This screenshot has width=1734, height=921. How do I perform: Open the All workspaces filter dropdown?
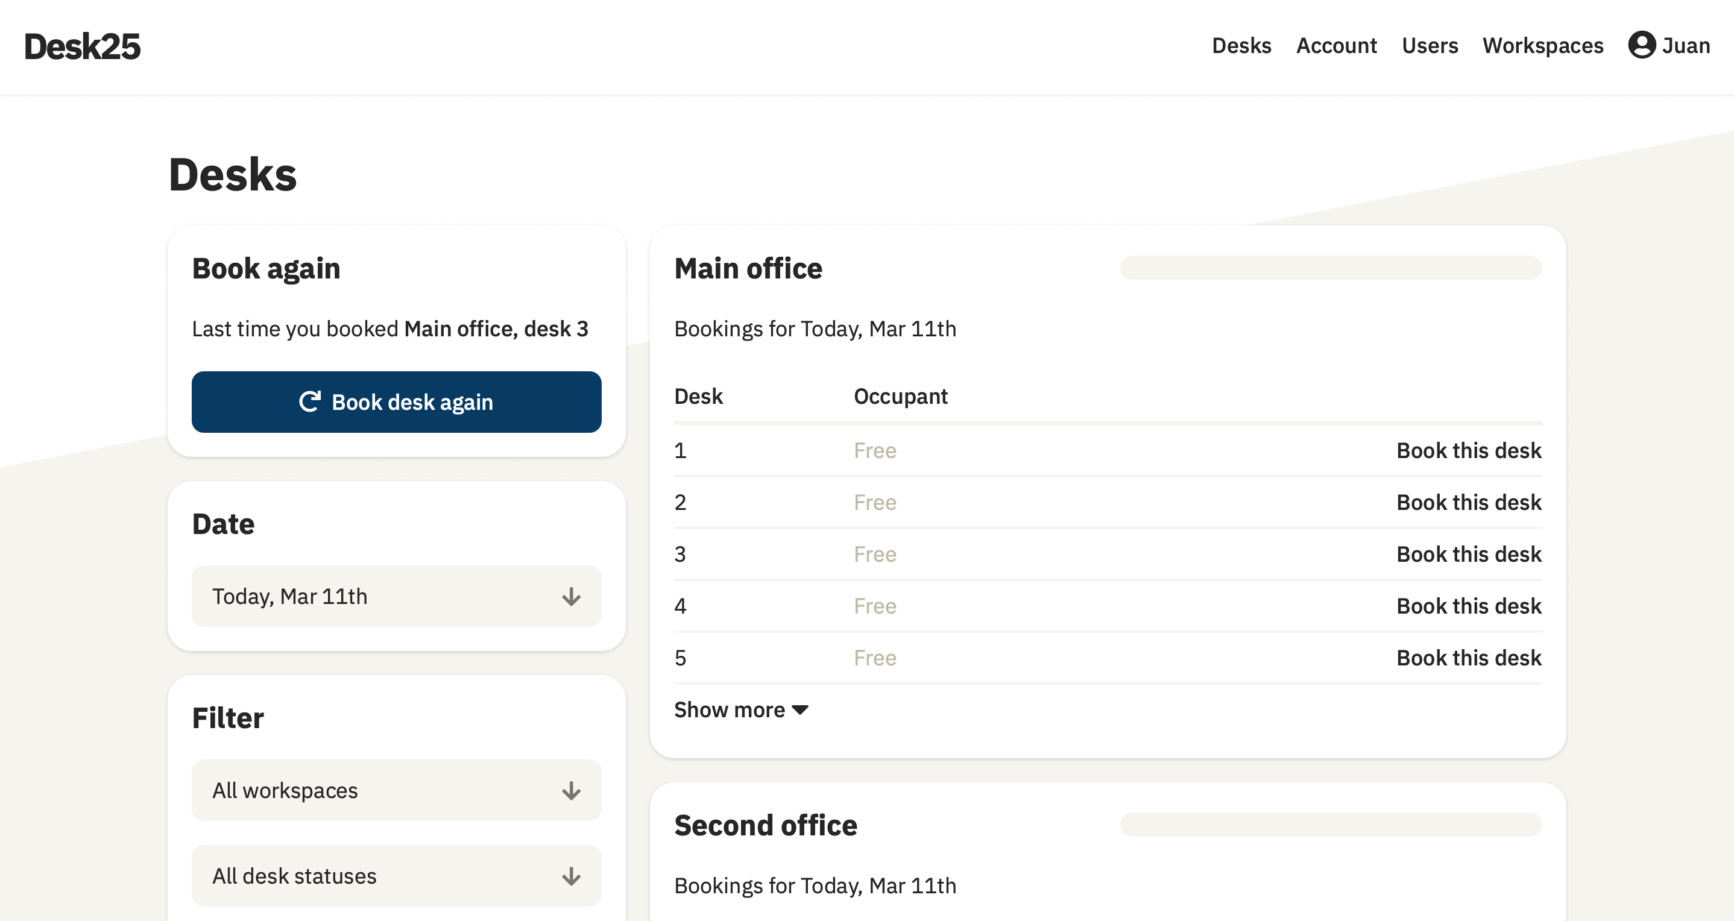coord(396,790)
